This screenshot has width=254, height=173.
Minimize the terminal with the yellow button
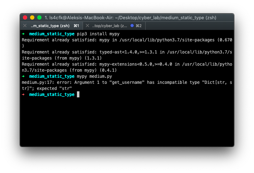point(32,17)
